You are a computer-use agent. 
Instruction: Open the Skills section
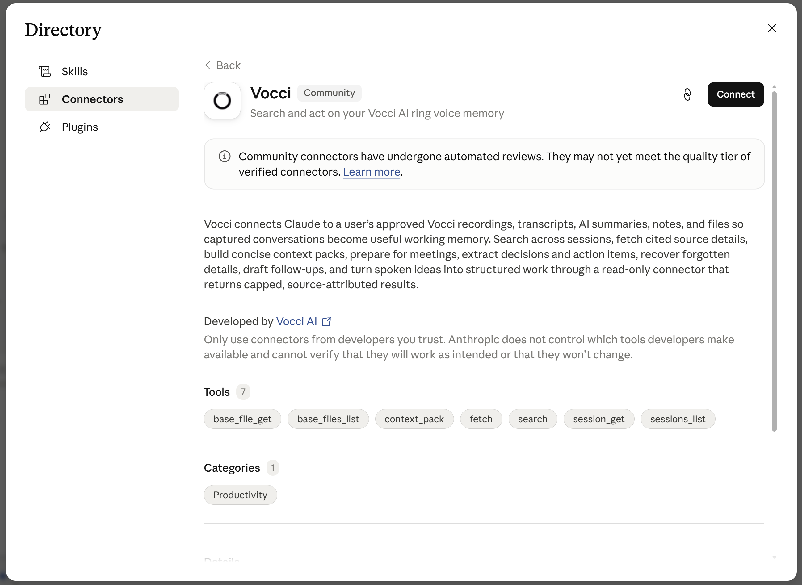coord(102,72)
